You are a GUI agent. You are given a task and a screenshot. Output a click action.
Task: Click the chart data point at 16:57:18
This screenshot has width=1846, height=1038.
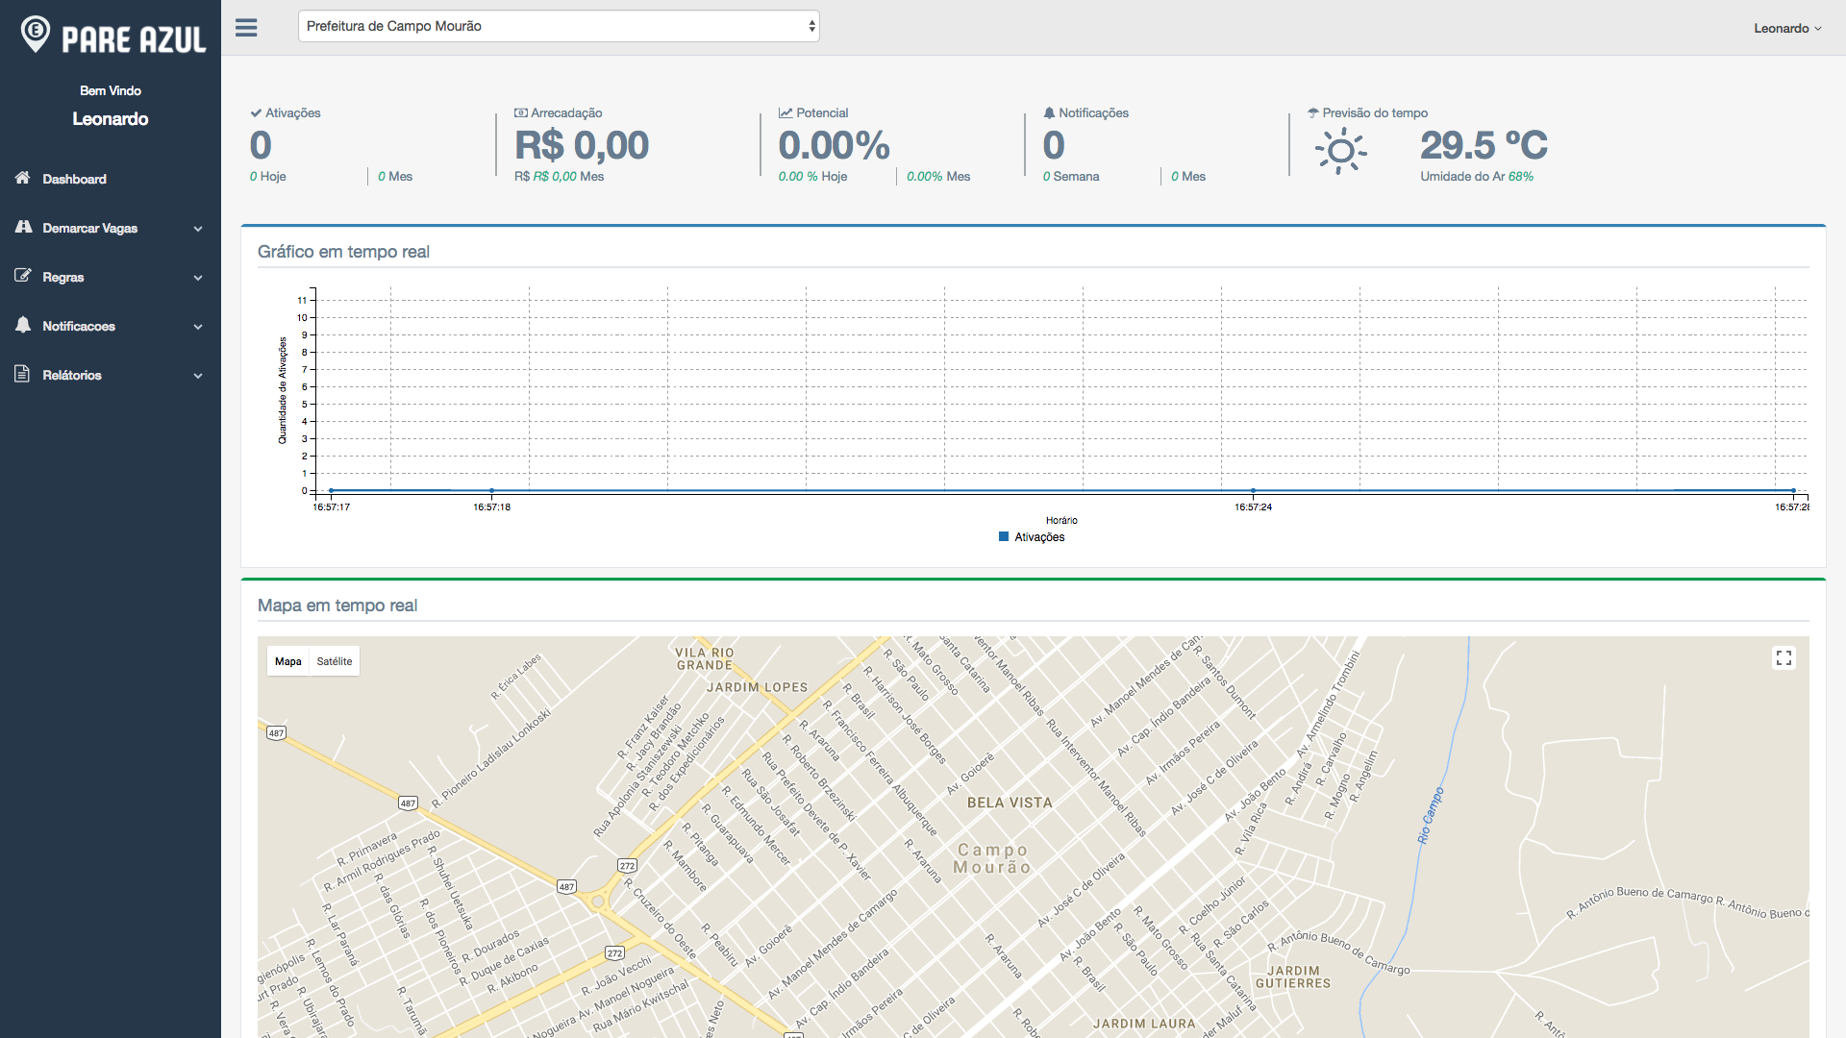click(491, 491)
